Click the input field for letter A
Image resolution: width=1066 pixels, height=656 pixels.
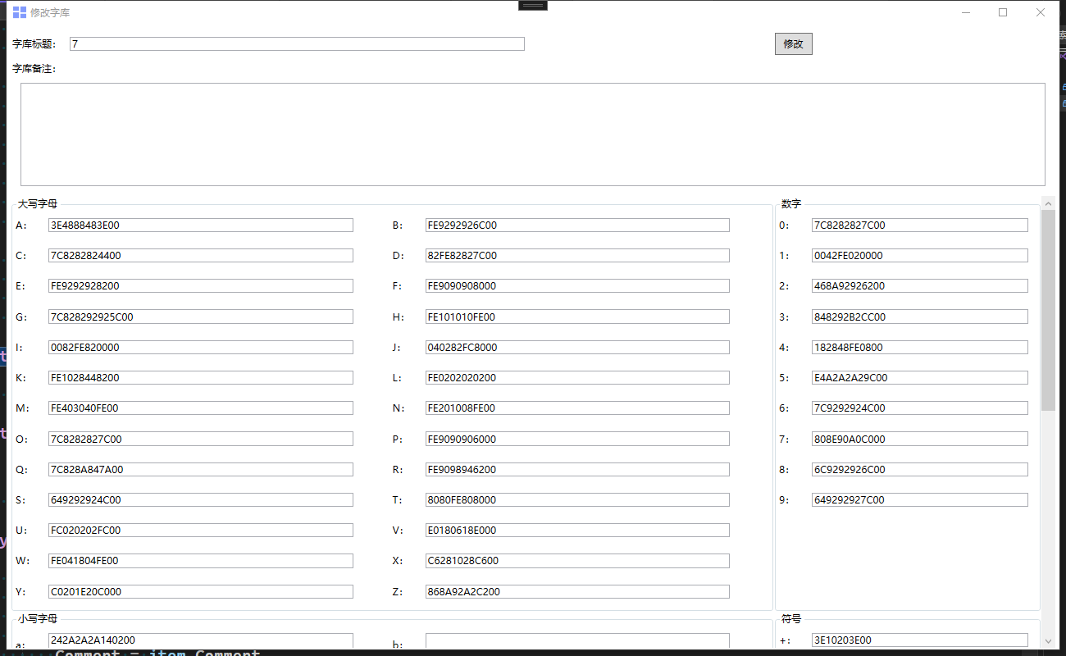(x=201, y=225)
